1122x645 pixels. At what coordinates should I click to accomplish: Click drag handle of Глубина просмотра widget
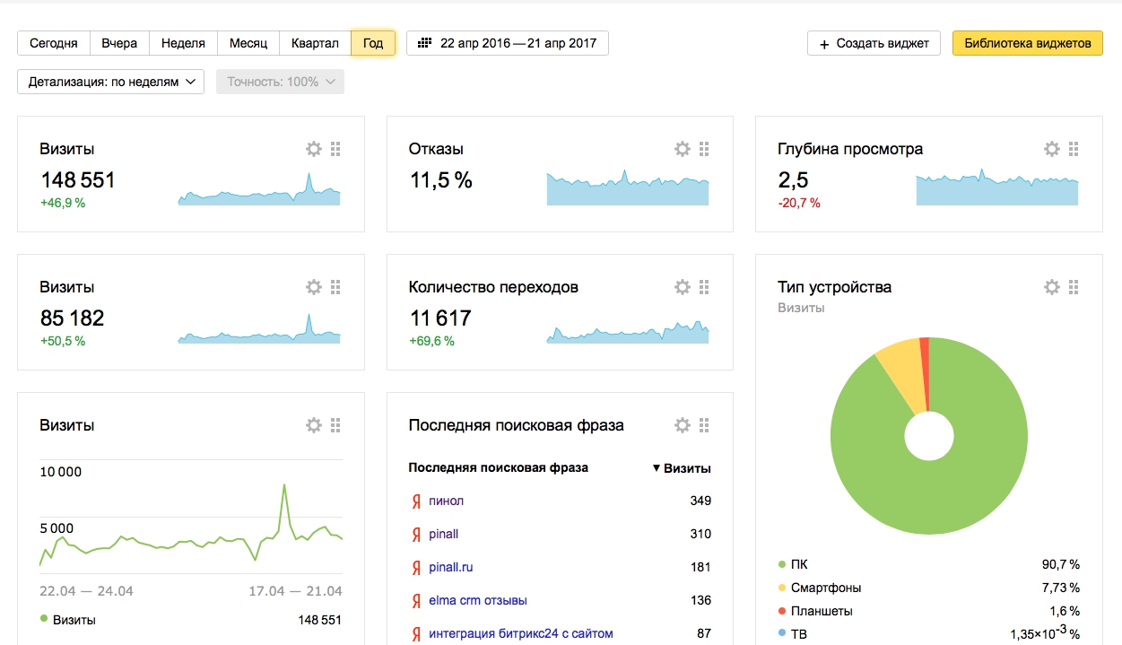1074,149
